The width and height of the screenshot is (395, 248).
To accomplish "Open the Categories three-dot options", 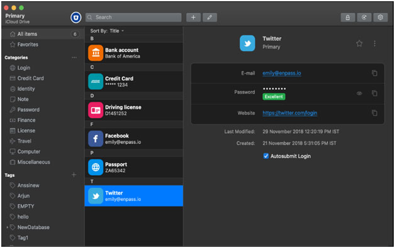I will [x=74, y=58].
